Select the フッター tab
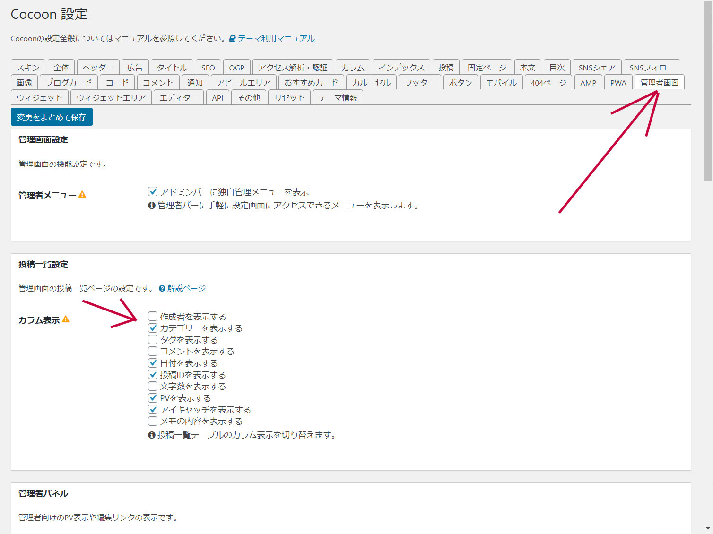This screenshot has width=713, height=534. pos(420,82)
